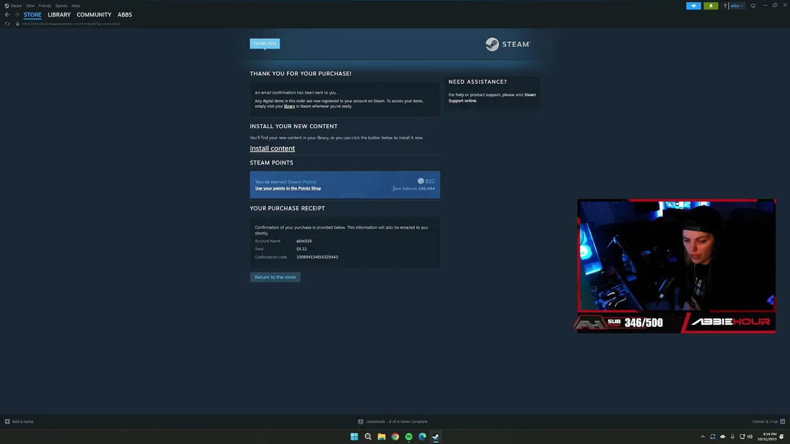Click the Steam taskbar icon
790x444 pixels.
pos(436,437)
